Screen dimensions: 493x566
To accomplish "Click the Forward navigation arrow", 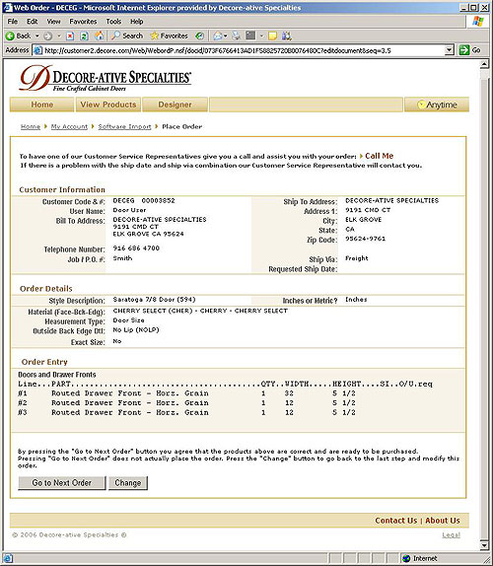I will coord(48,35).
